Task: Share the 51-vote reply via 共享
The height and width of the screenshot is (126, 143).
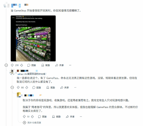Action: pyautogui.click(x=70, y=117)
